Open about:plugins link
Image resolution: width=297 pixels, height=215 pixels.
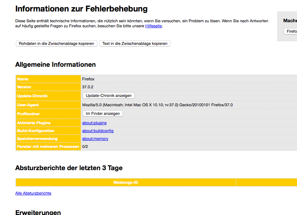[94, 123]
